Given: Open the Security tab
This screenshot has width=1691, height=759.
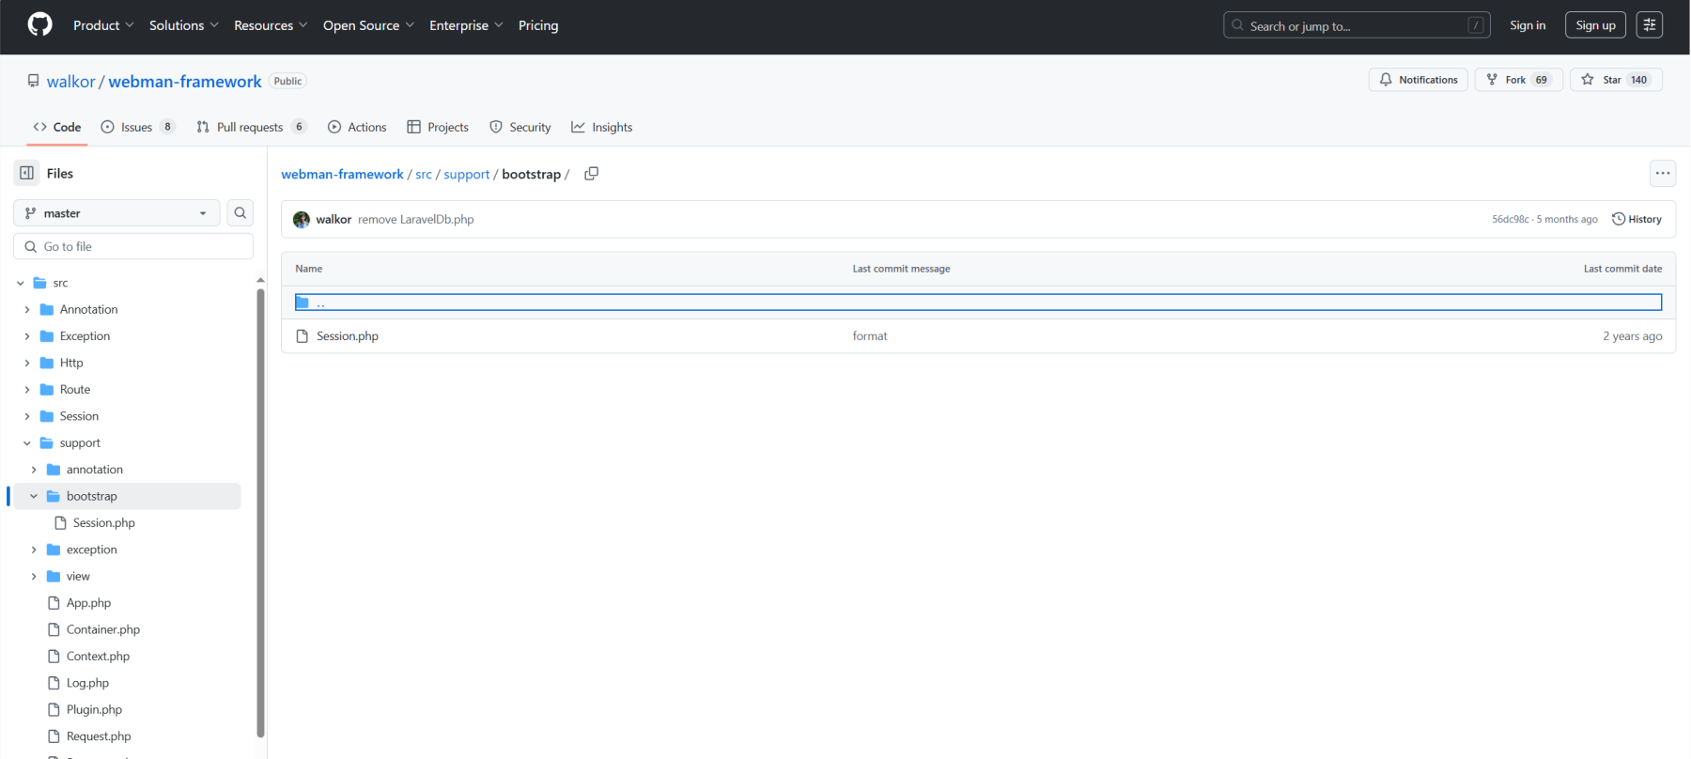Looking at the screenshot, I should tap(520, 127).
